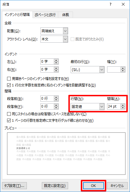This screenshot has height=192, width=130.
Task: Increase the 左 indent spinner up arrow
Action: [56, 60]
